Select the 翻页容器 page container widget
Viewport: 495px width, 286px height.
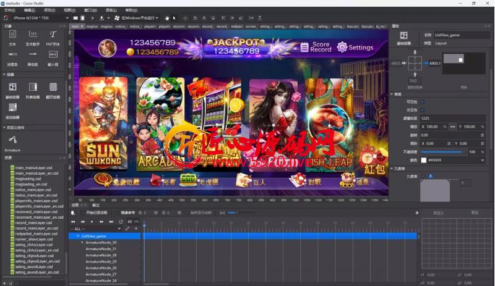coord(53,86)
